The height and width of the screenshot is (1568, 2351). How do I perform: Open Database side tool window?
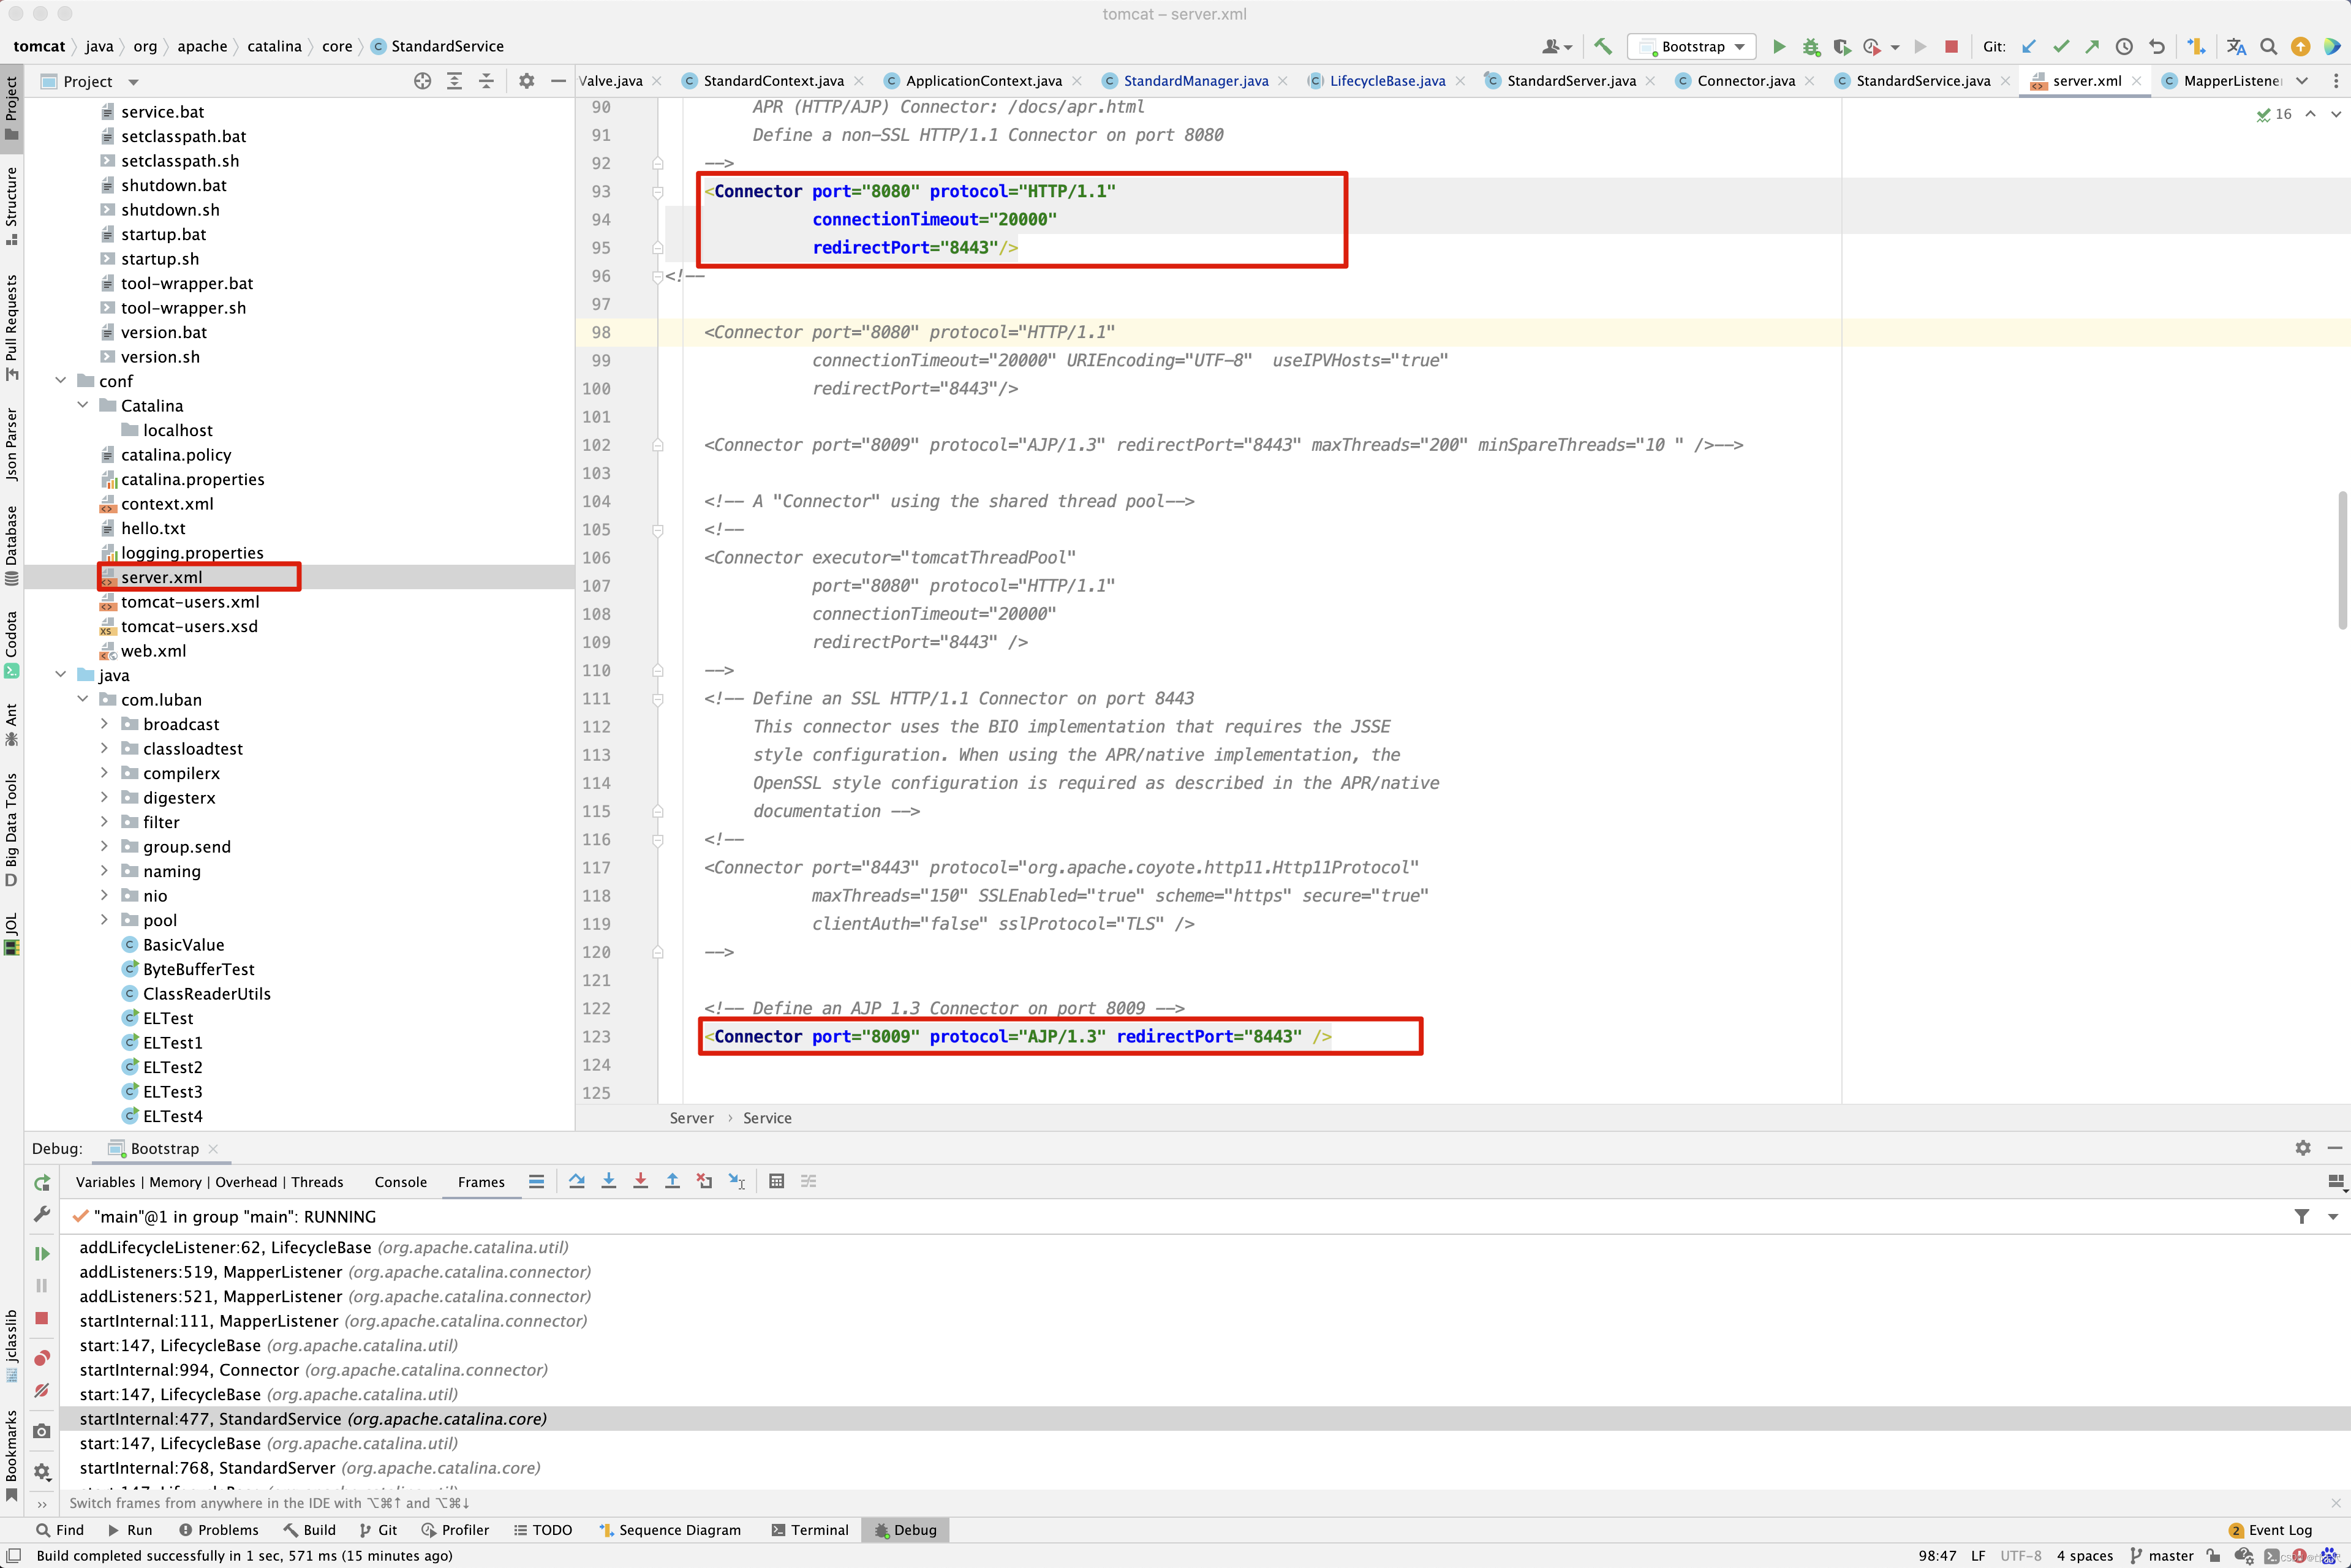tap(11, 545)
